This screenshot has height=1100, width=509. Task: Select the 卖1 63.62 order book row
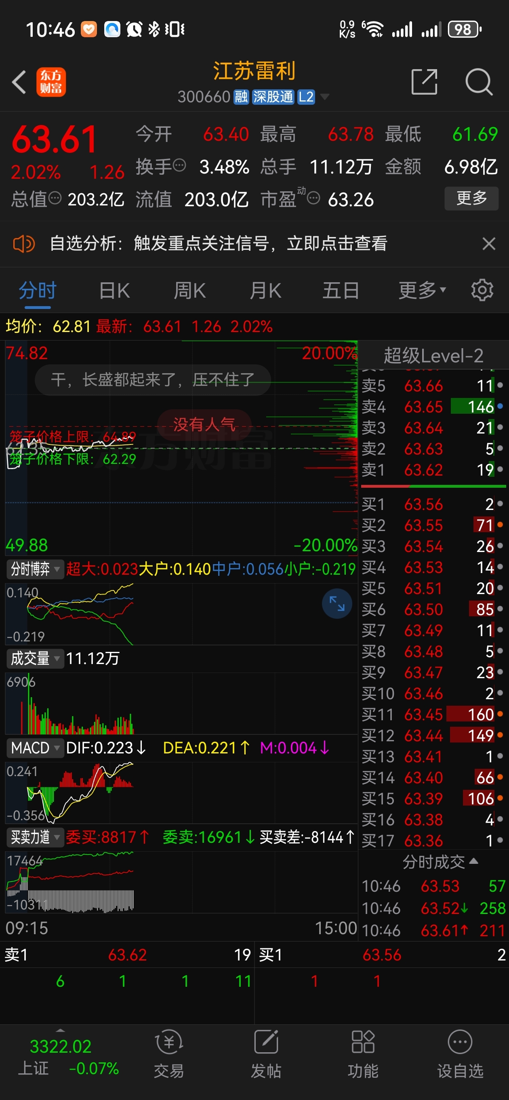click(x=433, y=470)
